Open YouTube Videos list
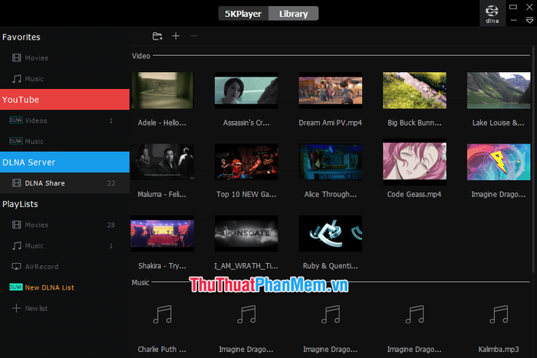This screenshot has height=358, width=537. click(64, 120)
